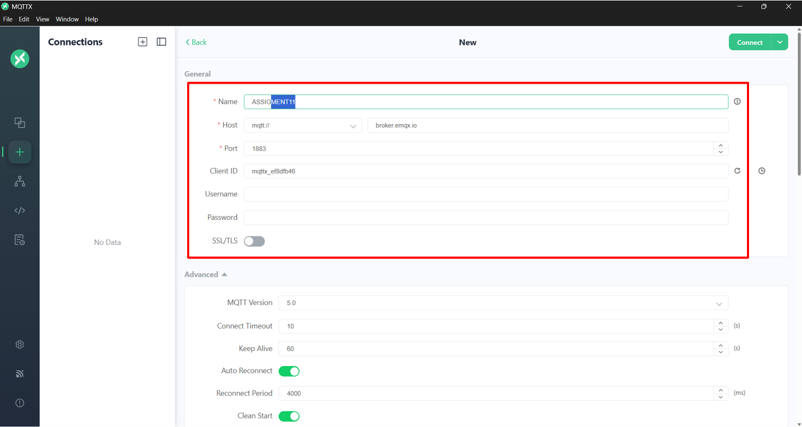Open the Help menu
This screenshot has height=427, width=802.
click(x=91, y=19)
